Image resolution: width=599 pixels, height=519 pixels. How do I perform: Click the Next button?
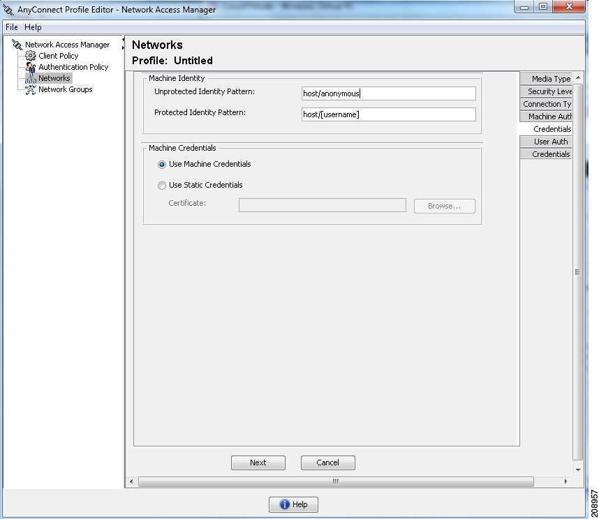(258, 462)
